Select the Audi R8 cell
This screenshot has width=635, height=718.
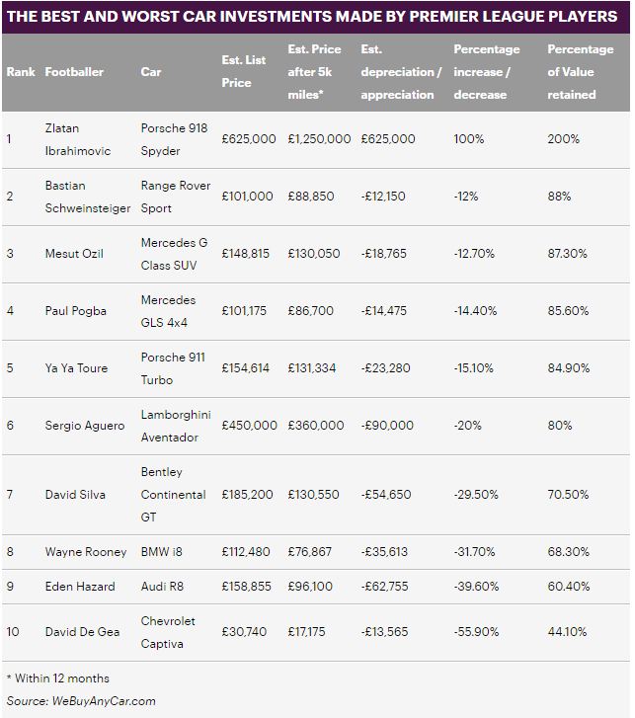[162, 586]
